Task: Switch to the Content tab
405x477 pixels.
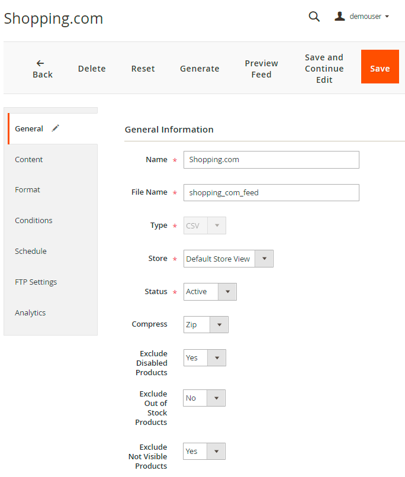Action: pyautogui.click(x=29, y=159)
